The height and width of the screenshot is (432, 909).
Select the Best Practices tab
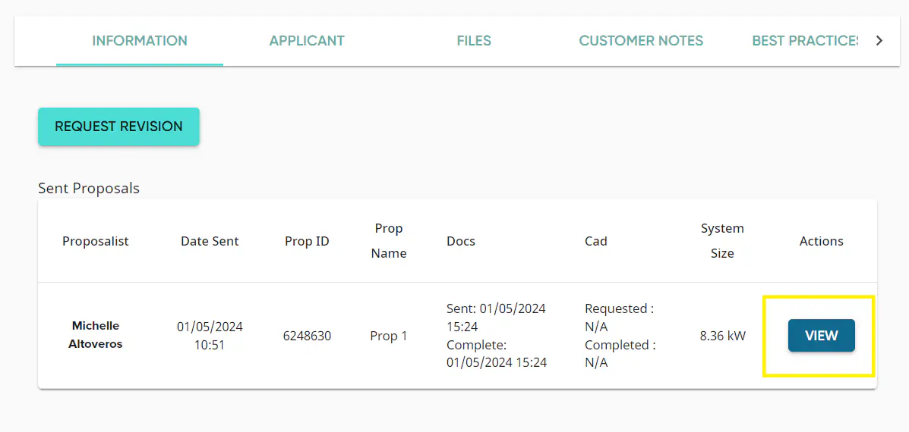[x=805, y=41]
